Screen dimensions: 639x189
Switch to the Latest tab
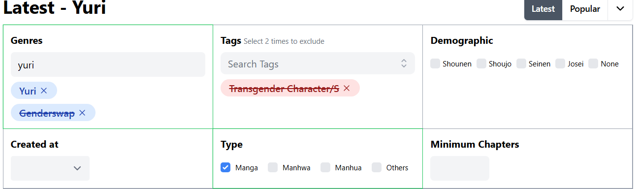pos(543,9)
